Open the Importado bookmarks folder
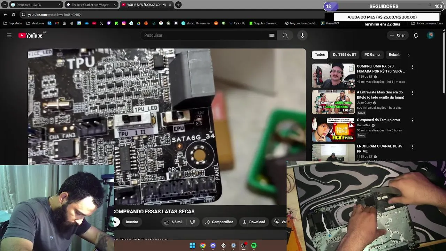The width and height of the screenshot is (446, 251). click(13, 23)
